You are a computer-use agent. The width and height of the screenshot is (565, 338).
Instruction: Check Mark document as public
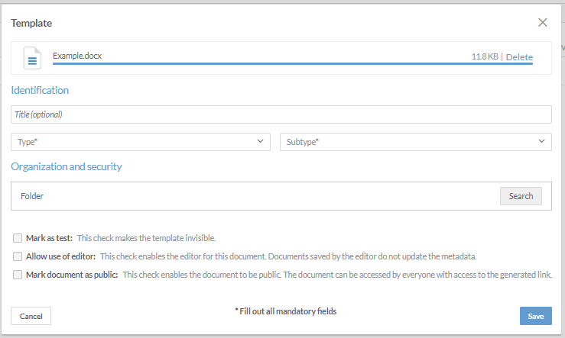point(18,275)
